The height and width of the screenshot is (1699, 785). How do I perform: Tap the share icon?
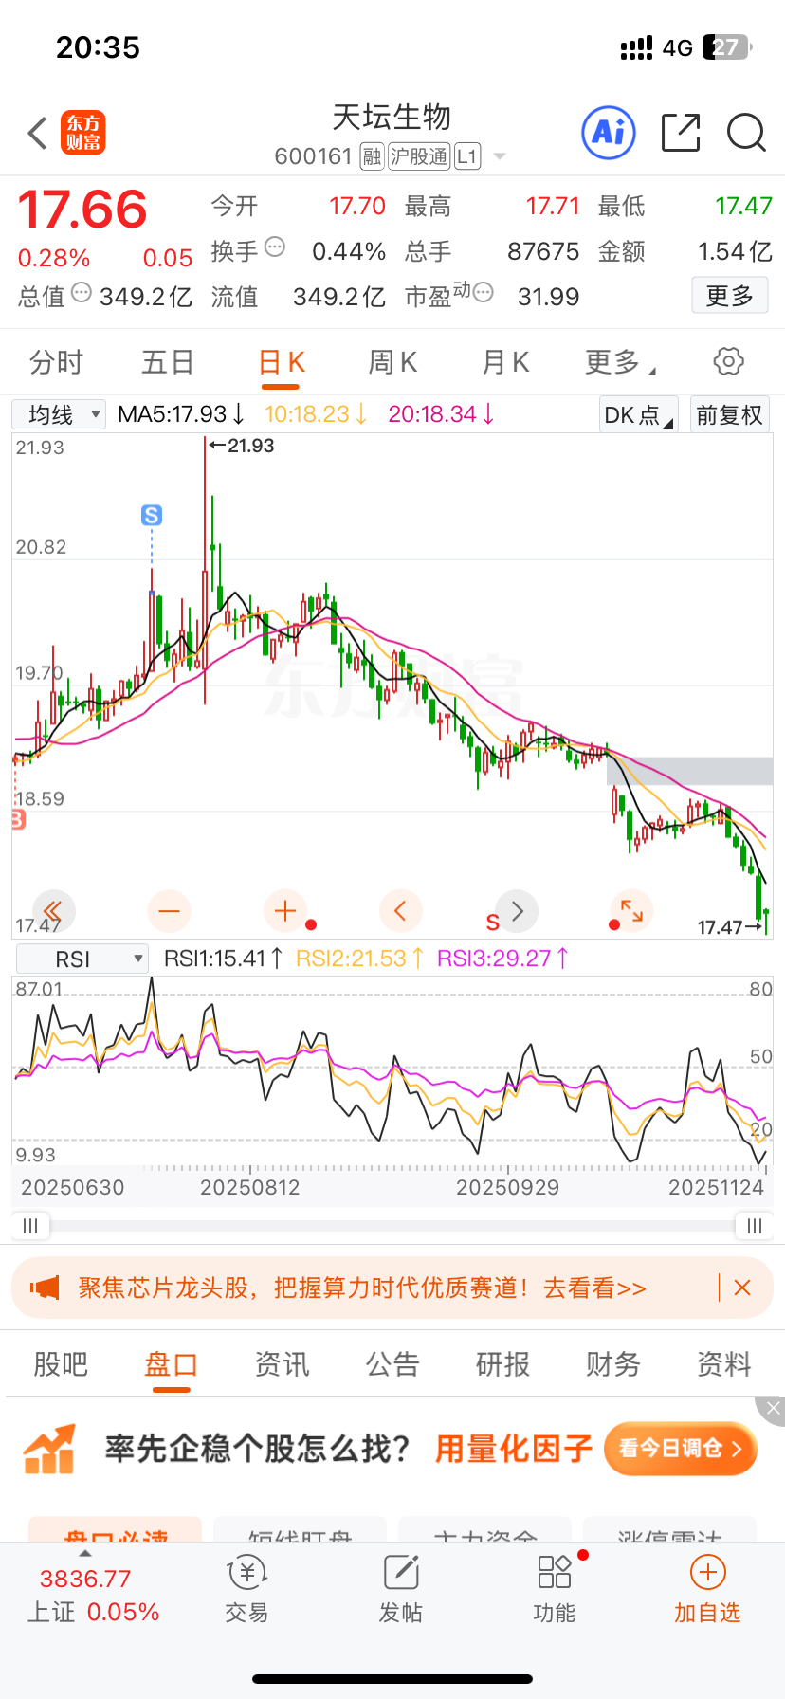pyautogui.click(x=681, y=133)
